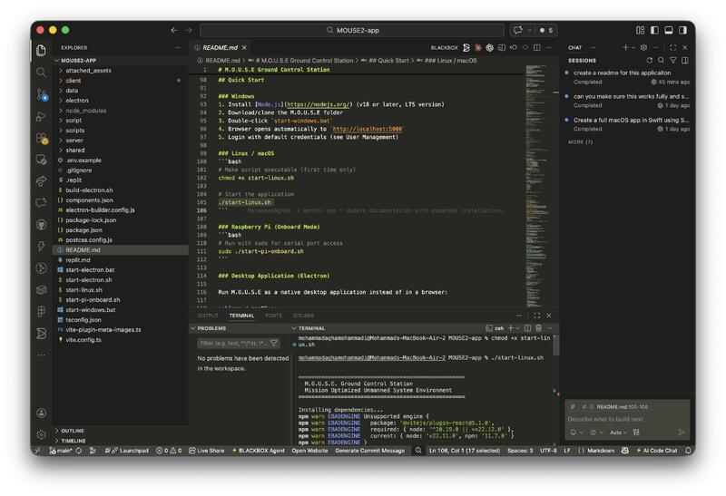Open the Run and Debug view
Viewport: 726px width, 496px height.
point(42,116)
